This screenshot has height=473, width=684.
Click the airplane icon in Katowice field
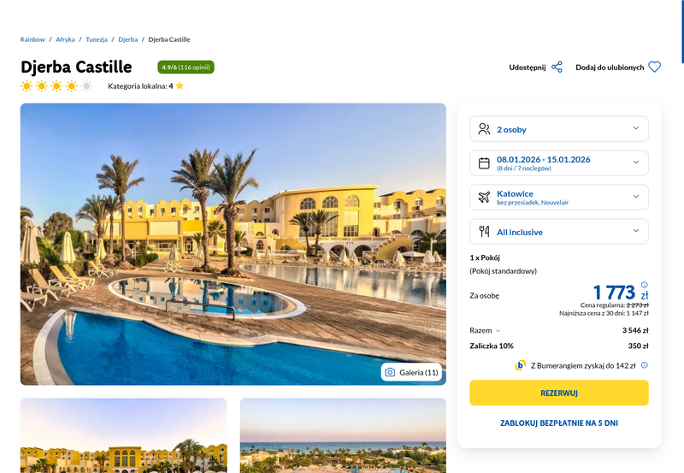484,198
